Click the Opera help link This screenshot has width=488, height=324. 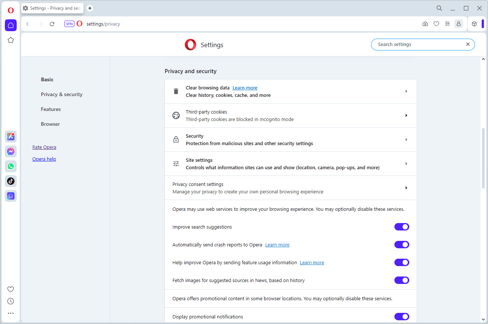(44, 159)
